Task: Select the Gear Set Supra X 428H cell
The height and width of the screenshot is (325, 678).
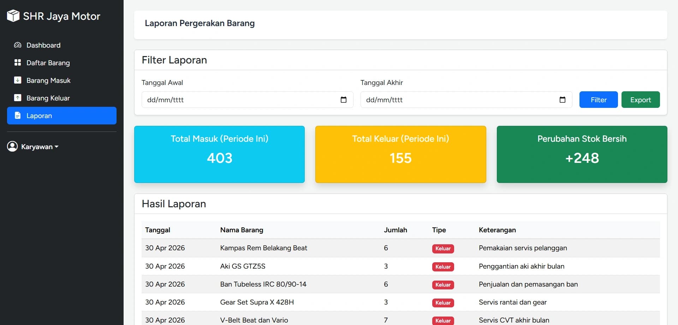Action: pos(257,302)
